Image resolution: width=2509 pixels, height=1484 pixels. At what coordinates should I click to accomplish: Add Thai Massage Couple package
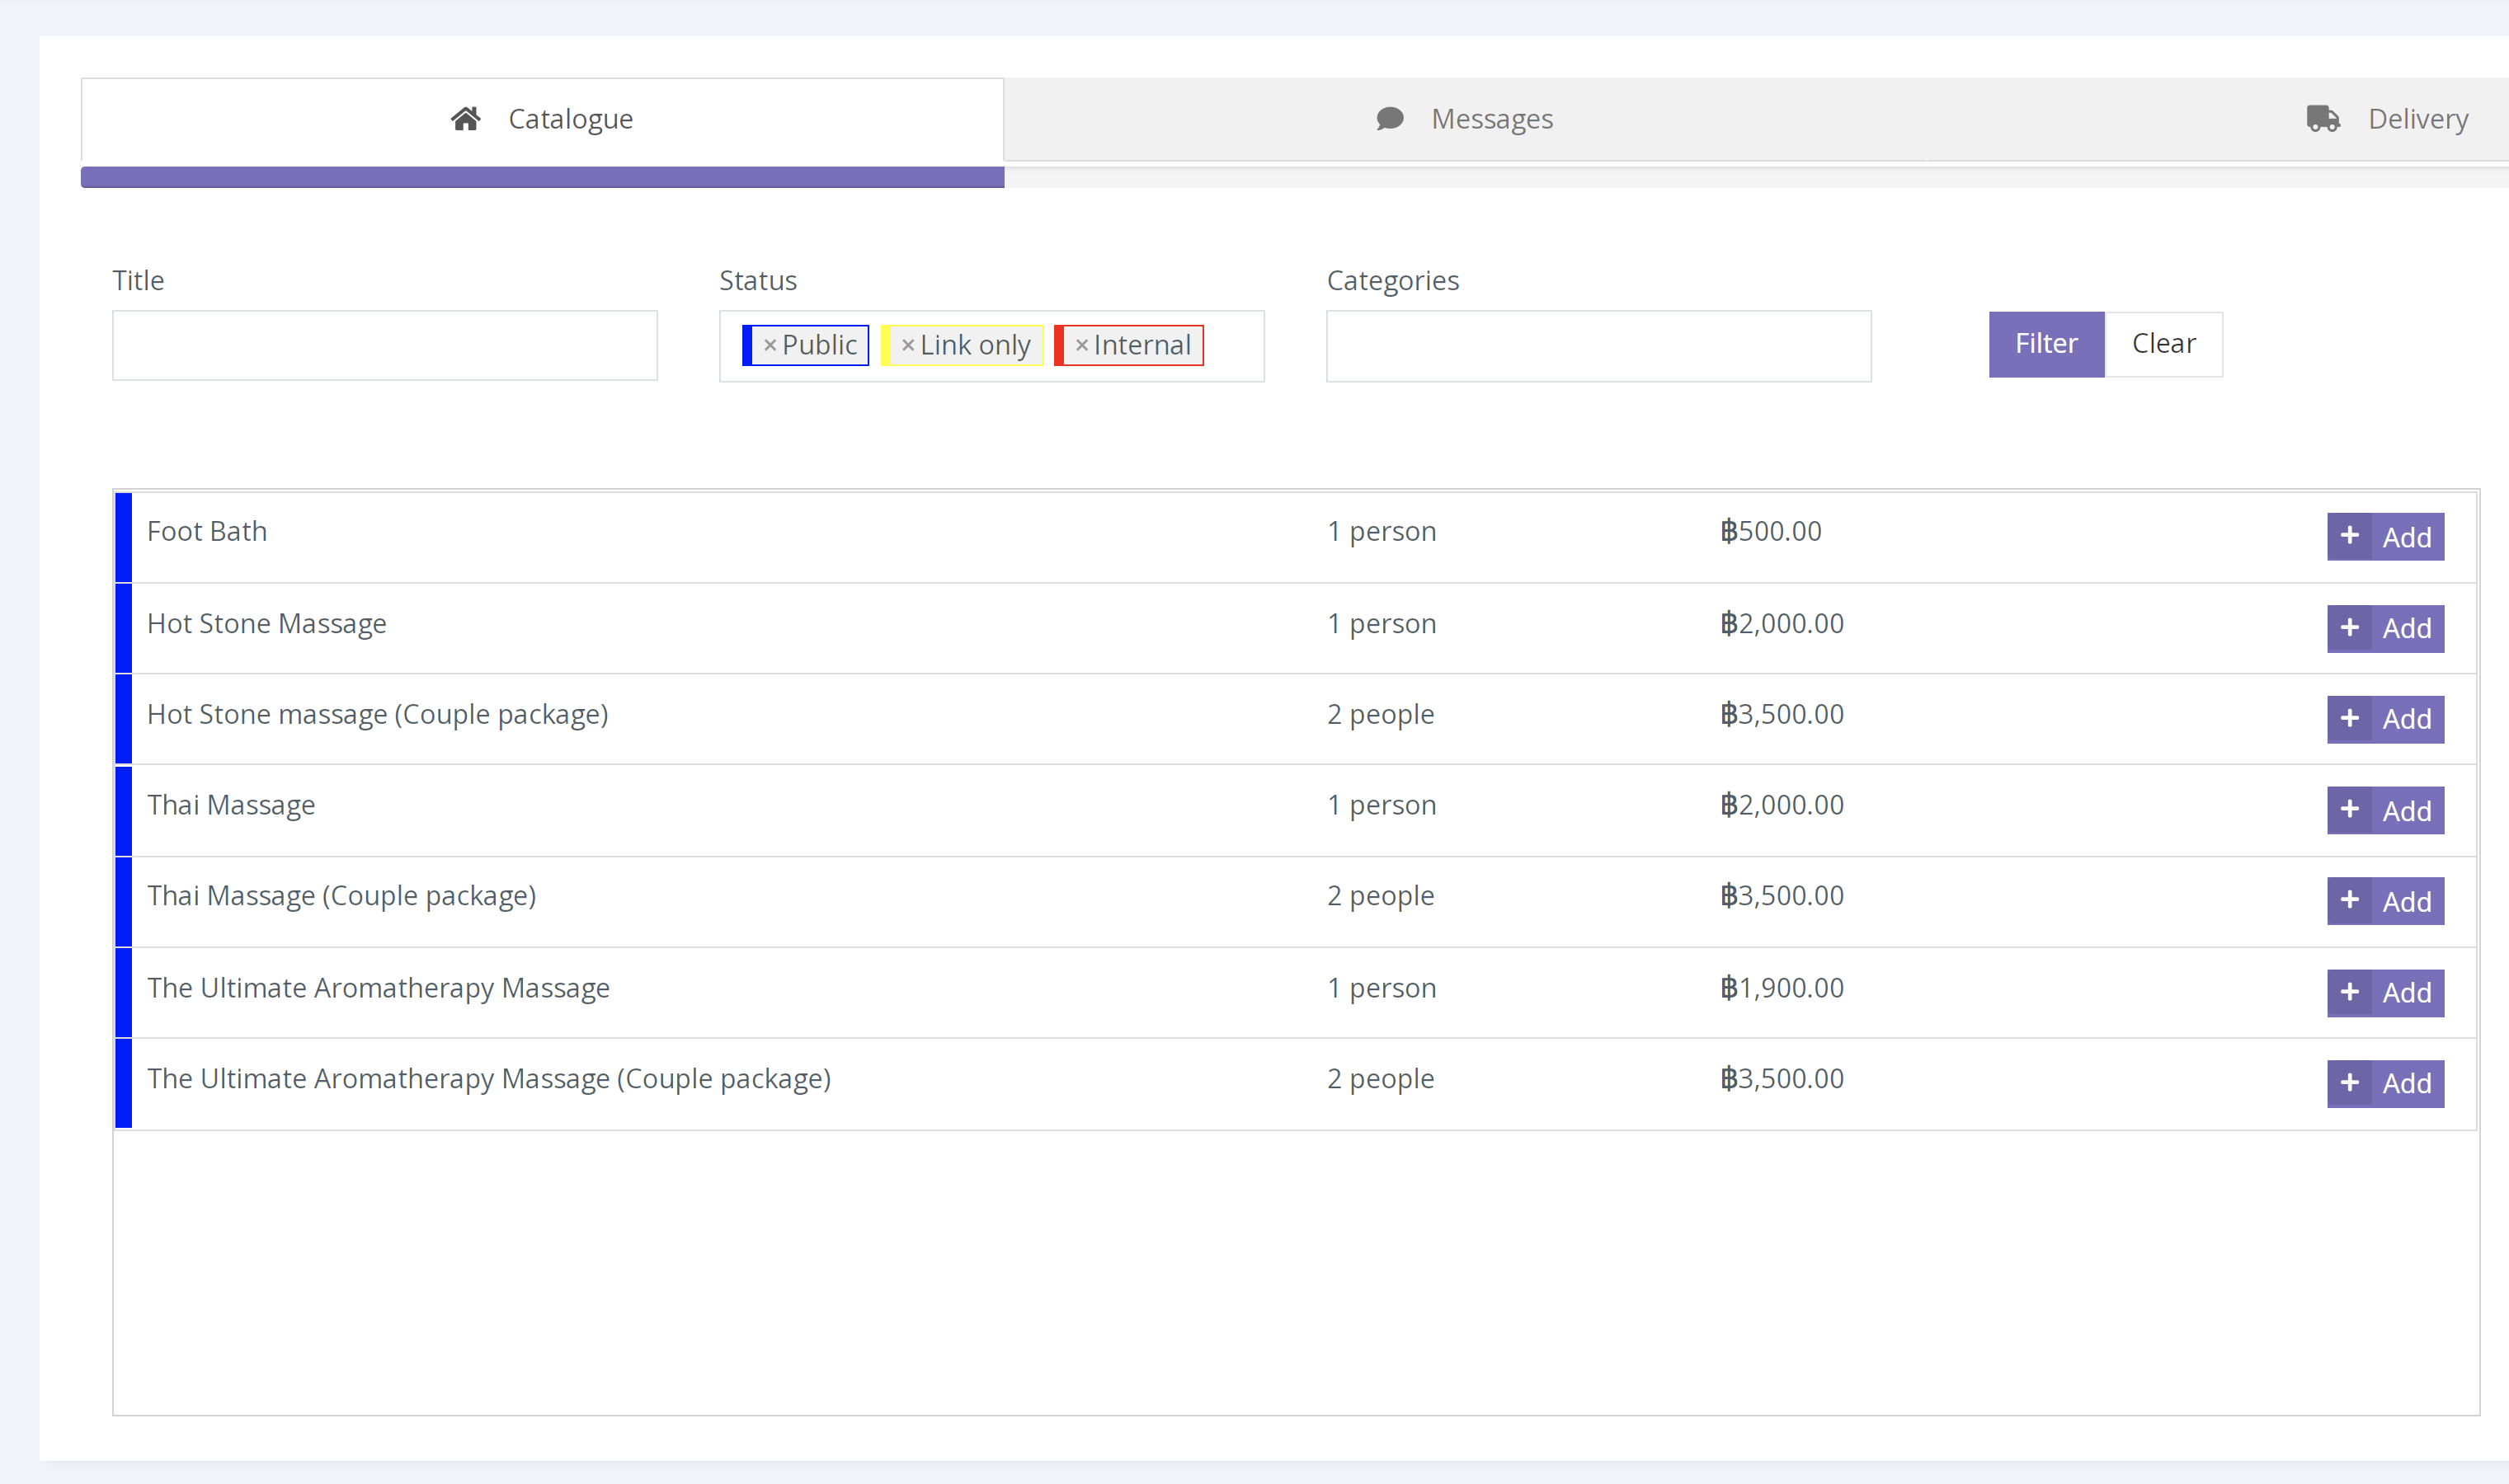pyautogui.click(x=2385, y=901)
